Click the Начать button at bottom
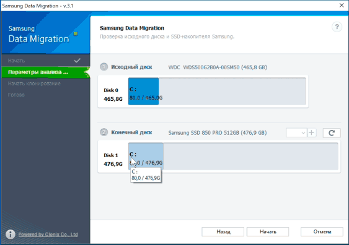Screen dimensions: 349x245 tap(268, 231)
